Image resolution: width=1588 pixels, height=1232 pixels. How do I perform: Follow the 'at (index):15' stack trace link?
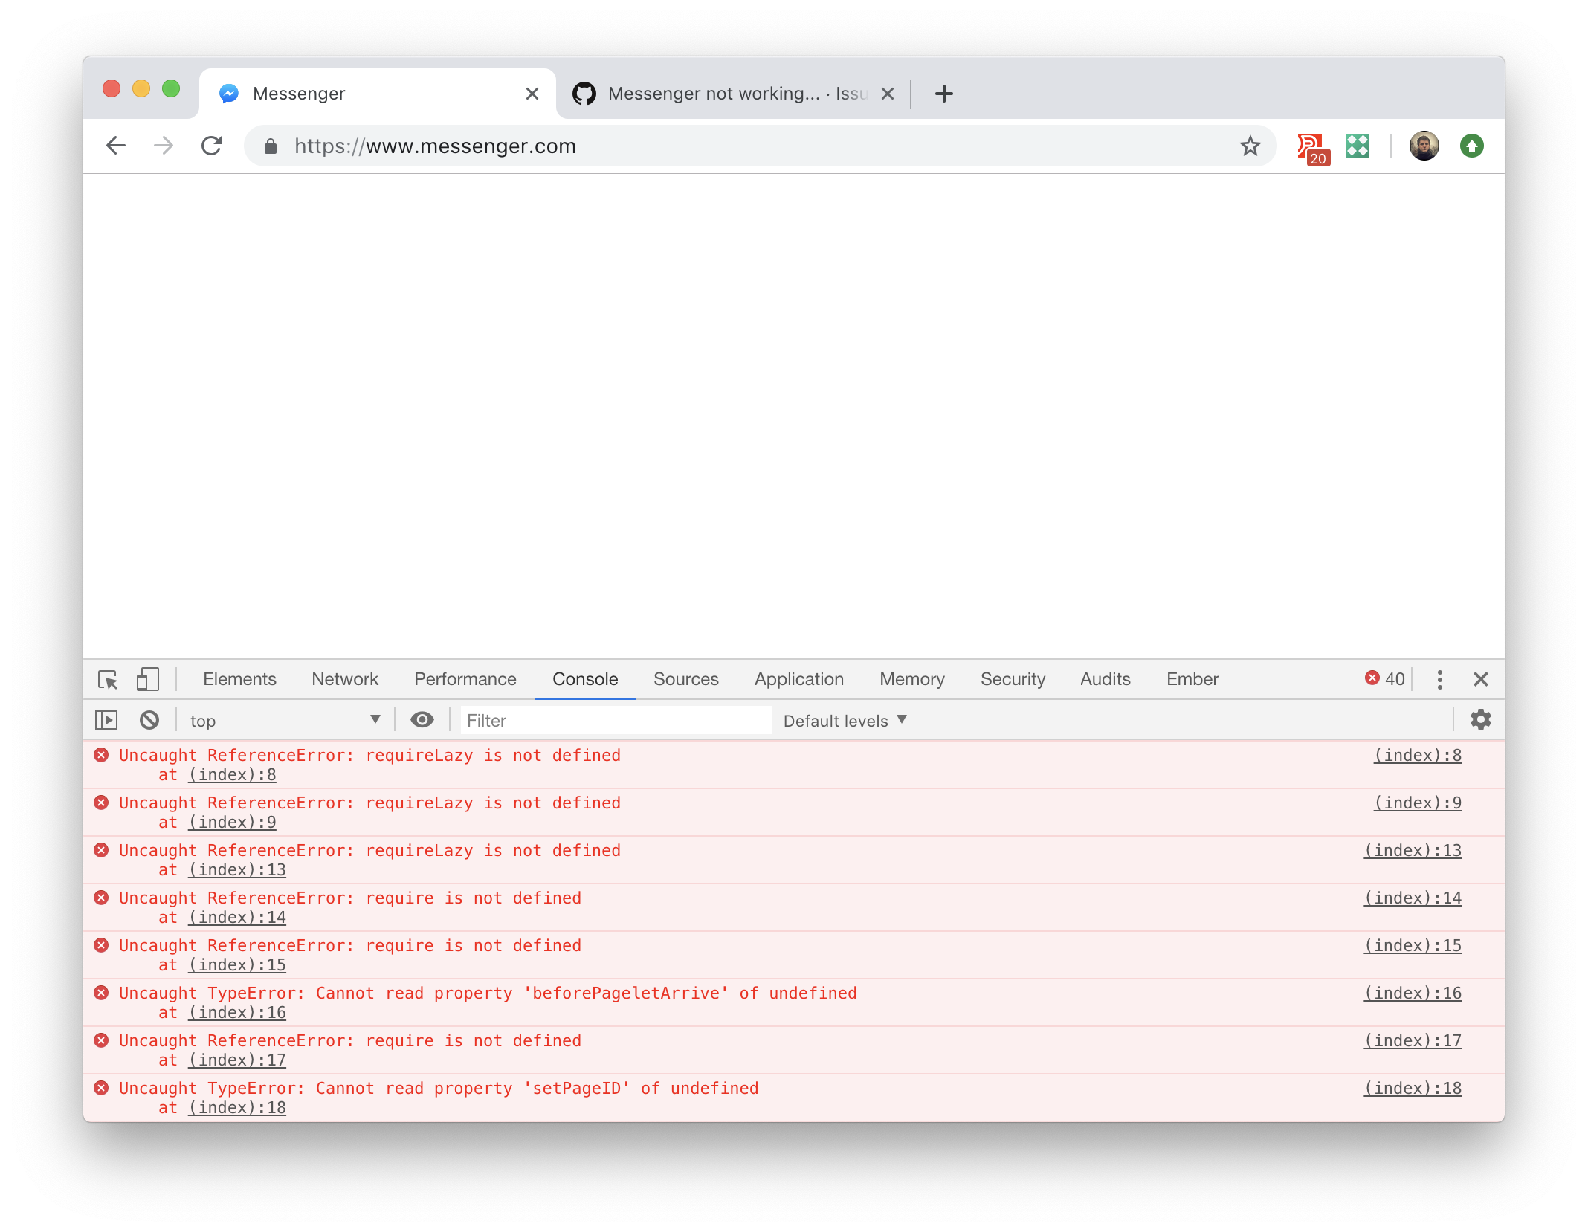(x=237, y=965)
